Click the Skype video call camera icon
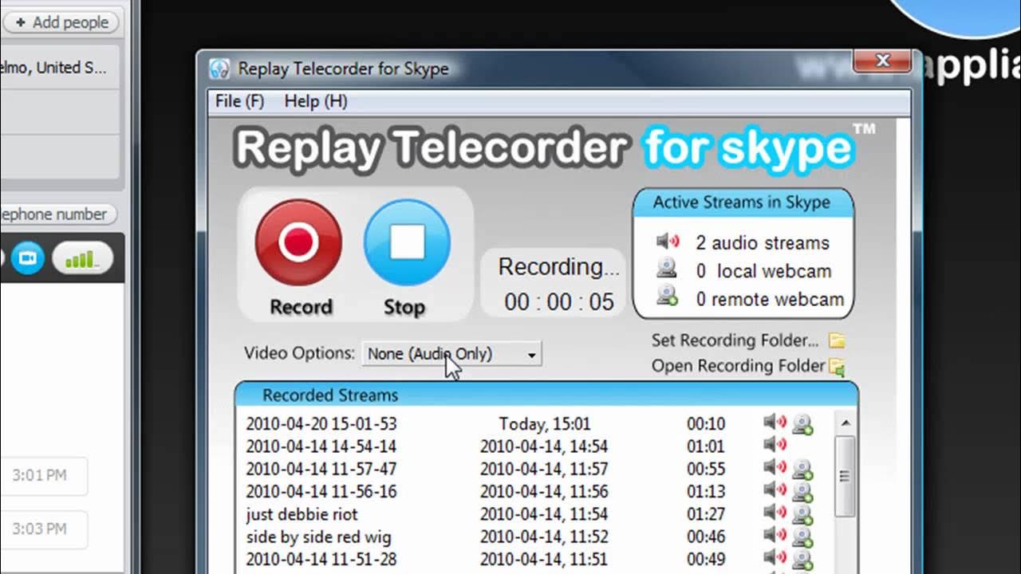 [x=28, y=258]
